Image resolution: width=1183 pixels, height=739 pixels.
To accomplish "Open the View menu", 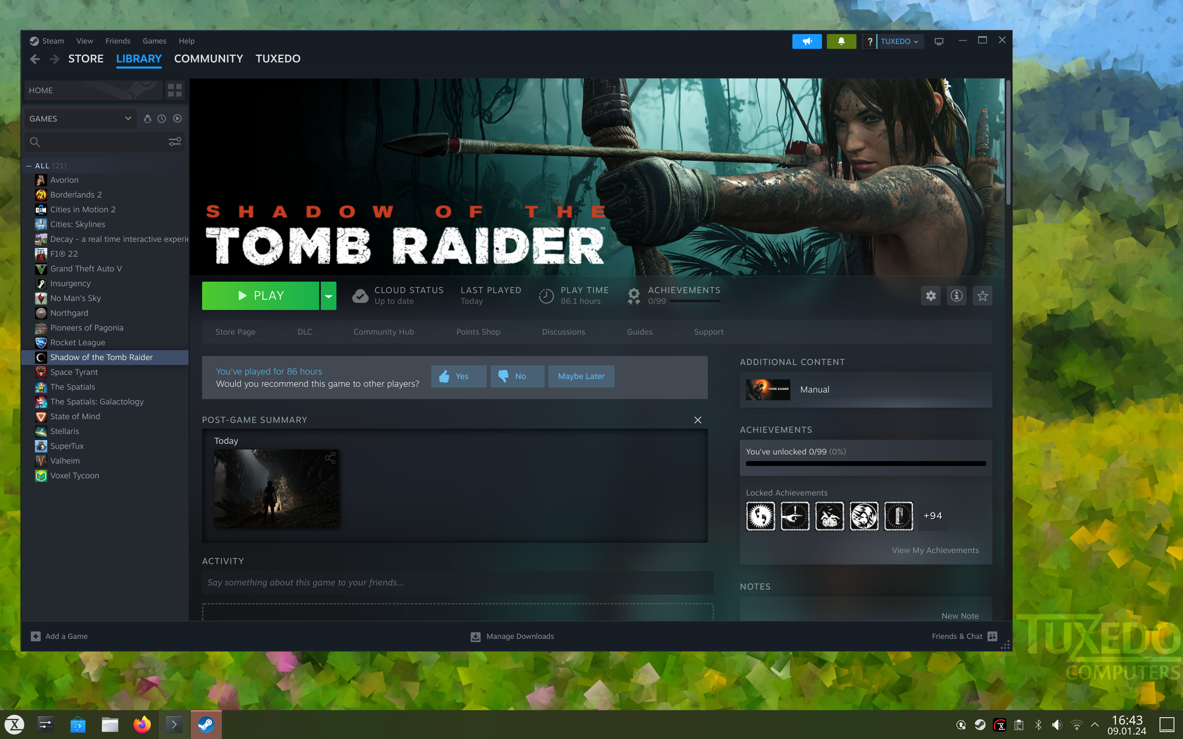I will point(85,41).
